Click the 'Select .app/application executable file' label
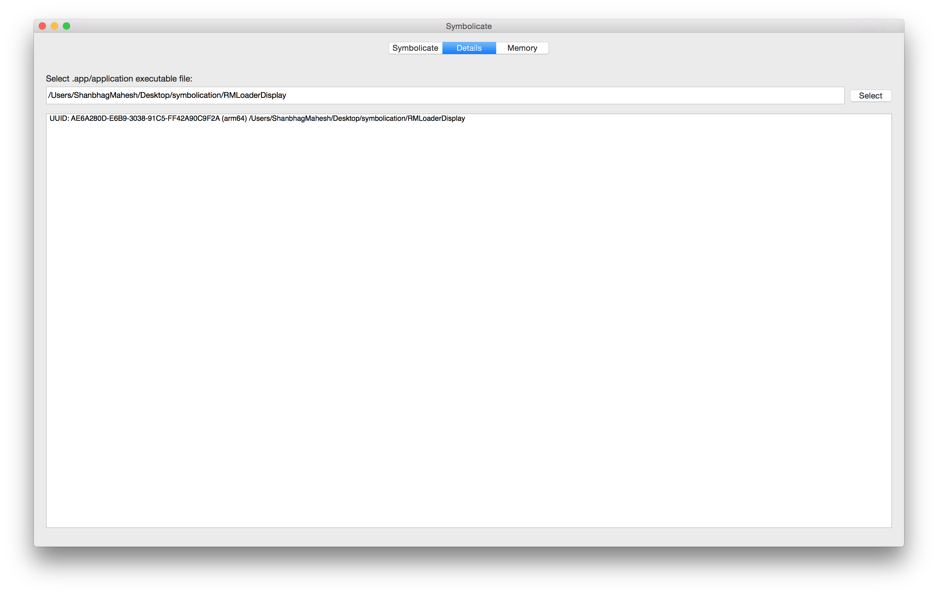The width and height of the screenshot is (938, 595). (x=119, y=79)
